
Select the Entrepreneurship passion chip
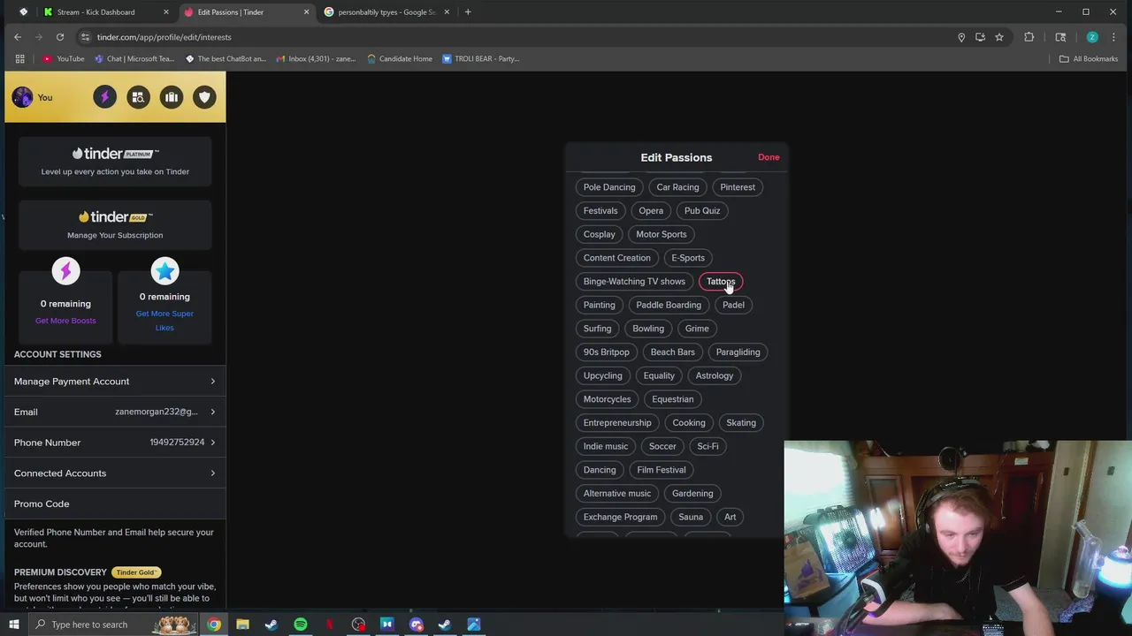pos(617,423)
